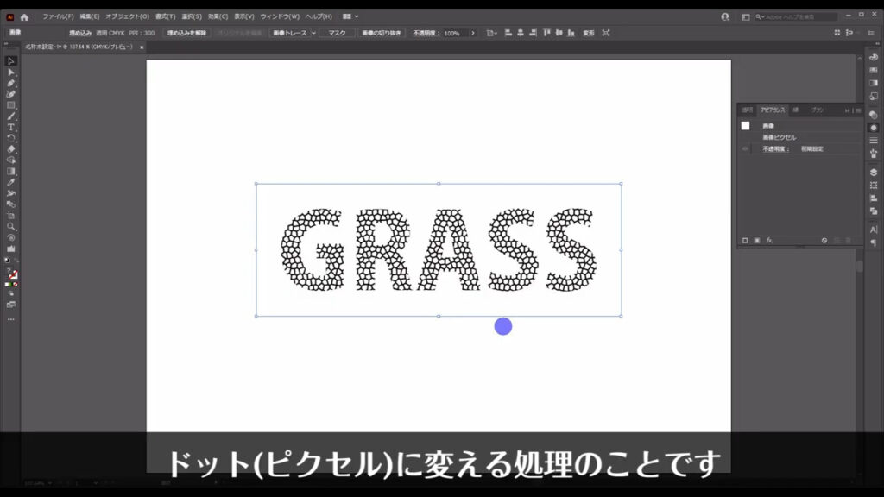Switch to the 線 panel tab
This screenshot has height=497, width=884.
pos(795,110)
